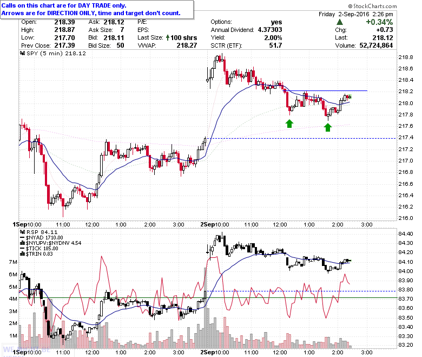422x357 pixels.
Task: Click 2Sep10:00 on the SPY chart time axis
Action: point(215,224)
